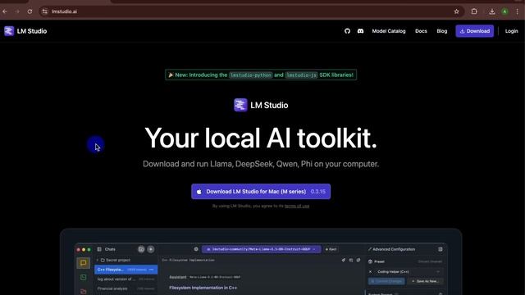This screenshot has height=295, width=525.
Task: Click new chat plus icon in preview
Action: [x=151, y=249]
